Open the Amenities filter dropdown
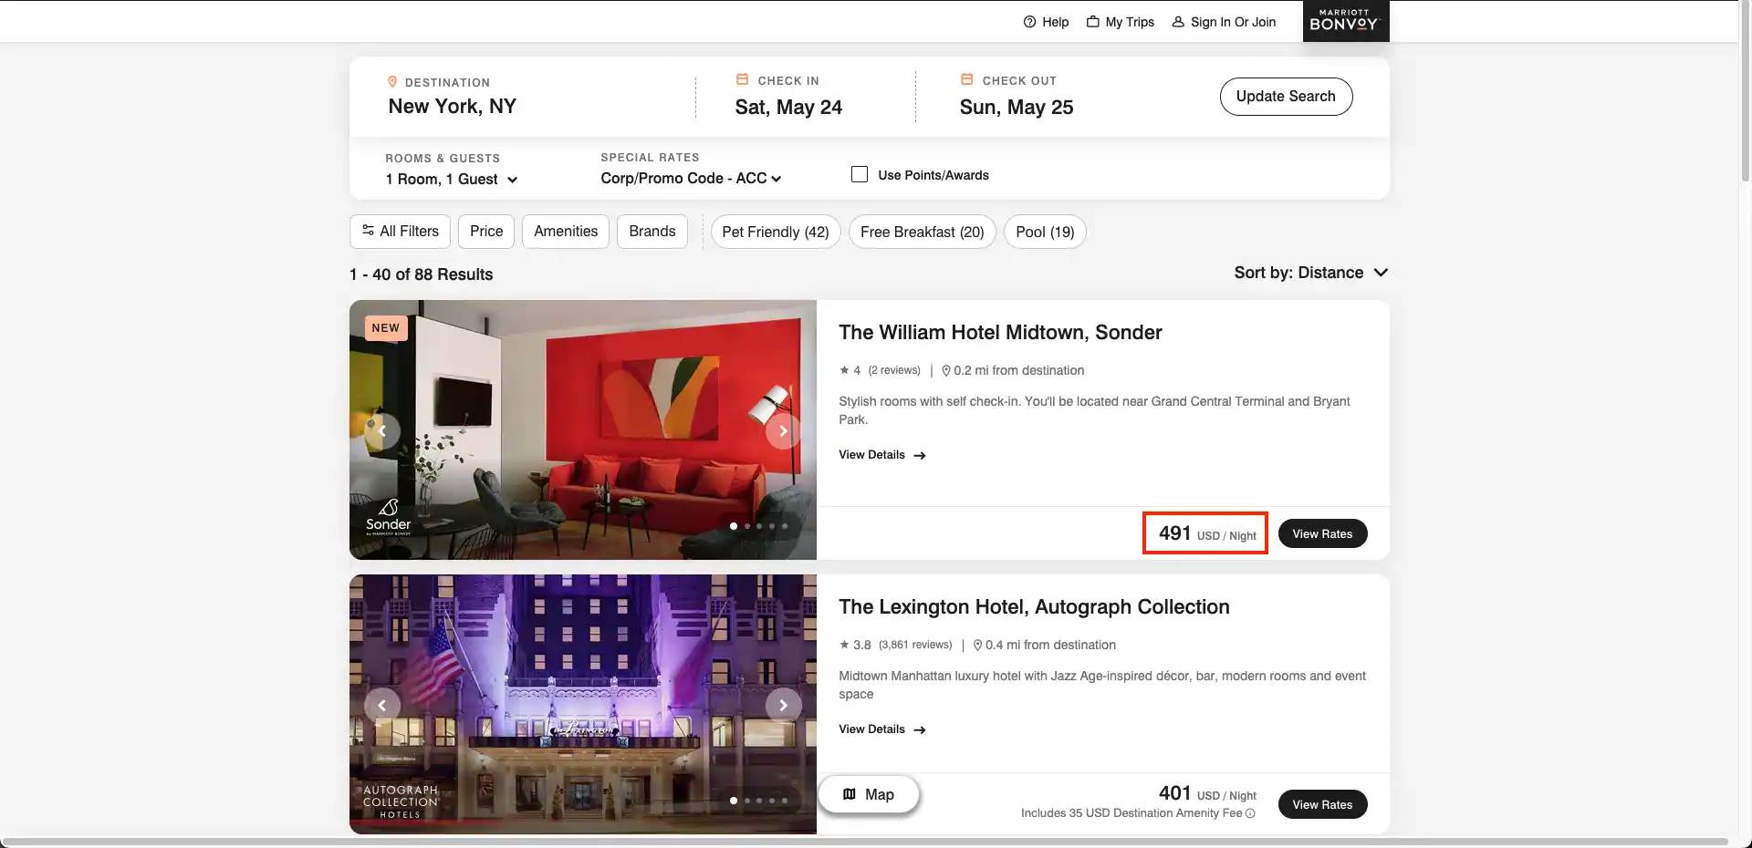The image size is (1752, 848). click(566, 232)
